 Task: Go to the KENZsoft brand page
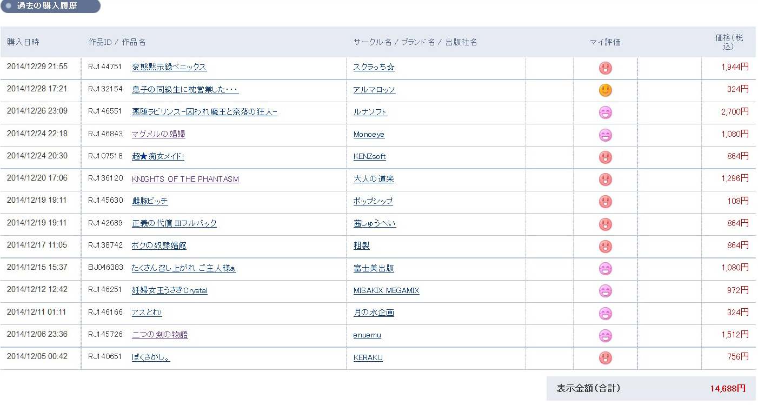pyautogui.click(x=370, y=156)
